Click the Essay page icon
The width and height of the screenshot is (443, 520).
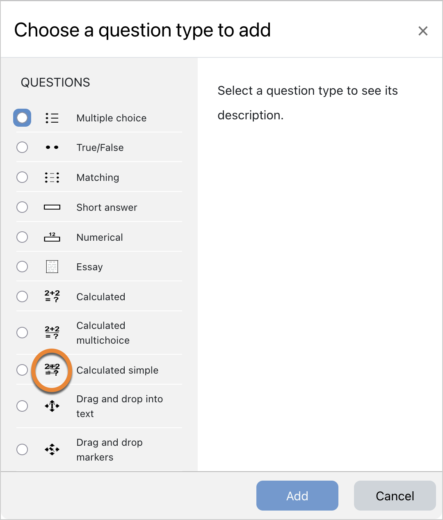point(52,267)
